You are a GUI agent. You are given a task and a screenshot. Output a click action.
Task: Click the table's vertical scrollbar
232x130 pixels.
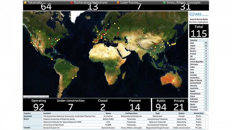pyautogui.click(x=207, y=122)
